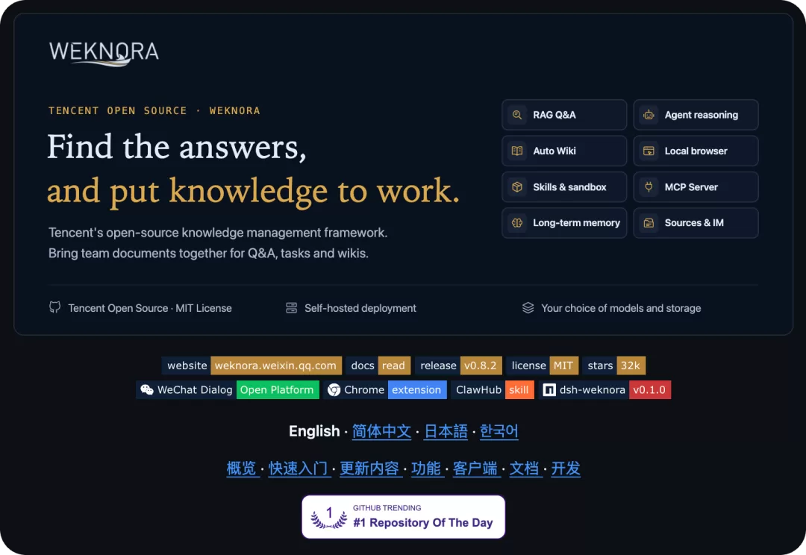Open the website weknora.weixin.qq.com badge
This screenshot has height=555, width=806.
click(x=252, y=366)
